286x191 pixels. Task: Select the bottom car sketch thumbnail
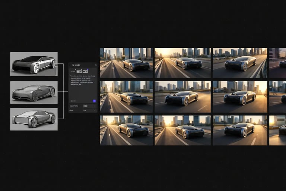click(34, 119)
